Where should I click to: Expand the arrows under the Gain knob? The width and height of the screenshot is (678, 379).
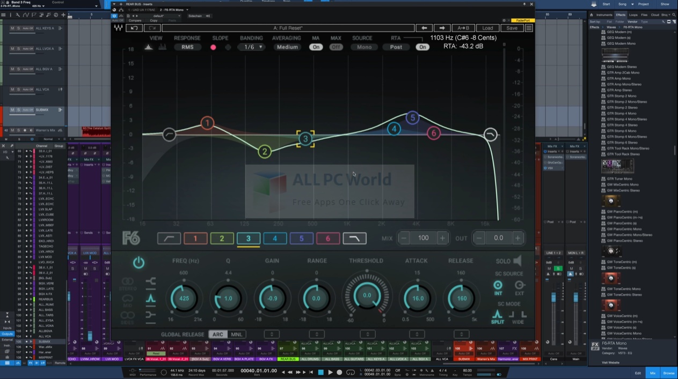click(x=272, y=335)
